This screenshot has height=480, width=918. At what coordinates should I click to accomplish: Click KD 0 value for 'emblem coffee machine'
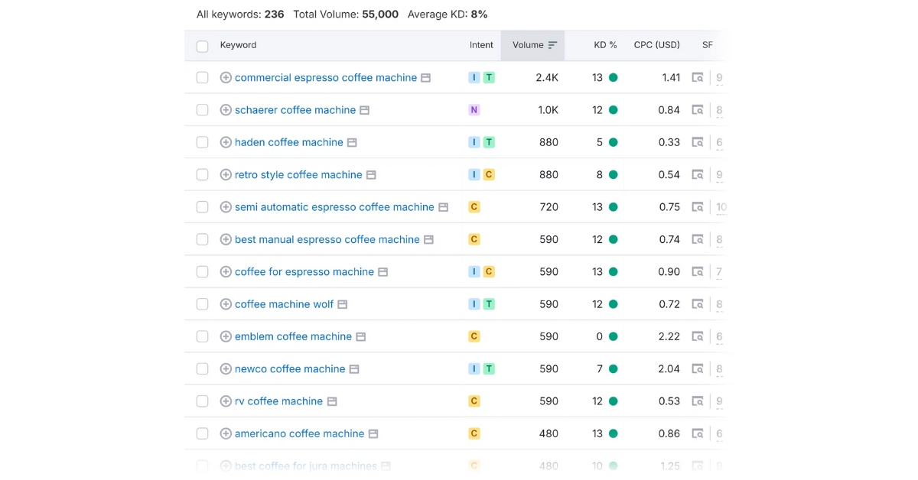[x=600, y=336]
